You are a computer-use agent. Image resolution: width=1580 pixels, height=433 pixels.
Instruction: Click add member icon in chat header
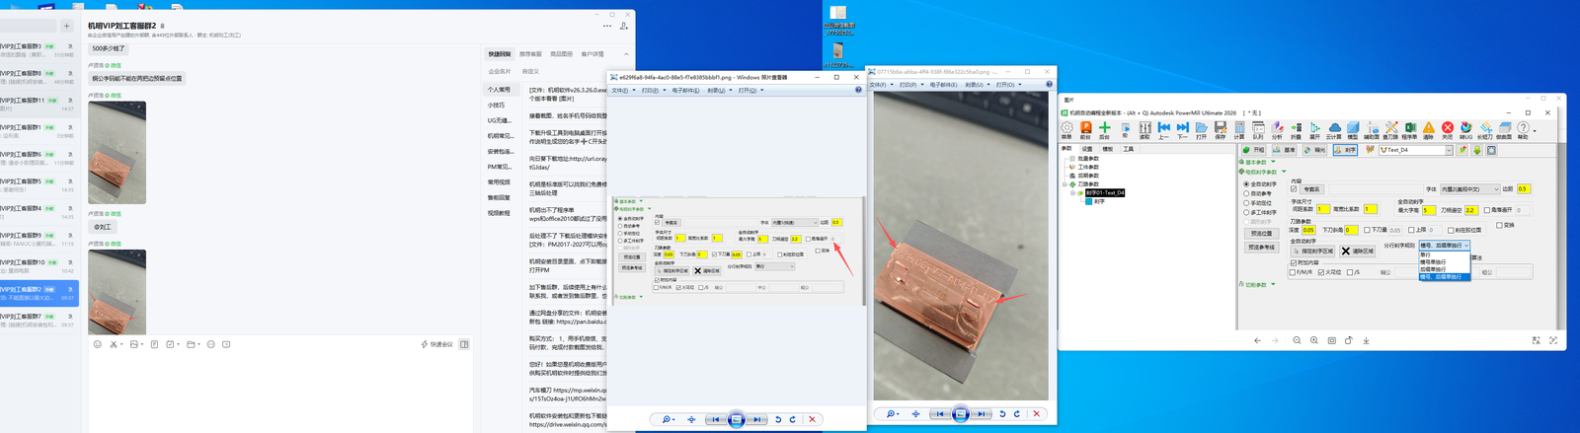tap(624, 27)
